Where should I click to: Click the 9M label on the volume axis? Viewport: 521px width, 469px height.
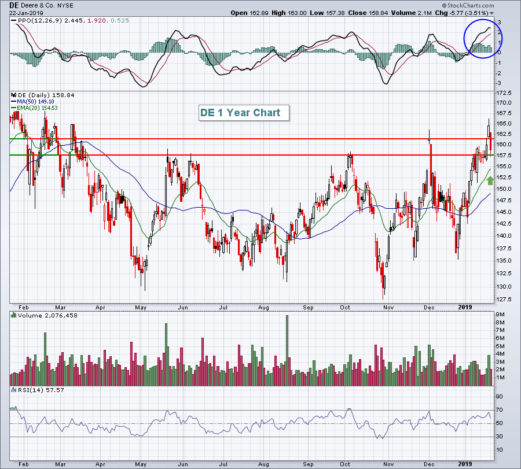click(x=500, y=315)
